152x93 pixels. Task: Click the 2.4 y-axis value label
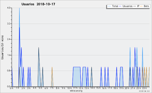(9, 39)
